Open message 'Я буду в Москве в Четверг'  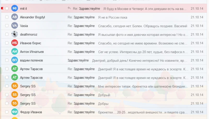(x=145, y=9)
